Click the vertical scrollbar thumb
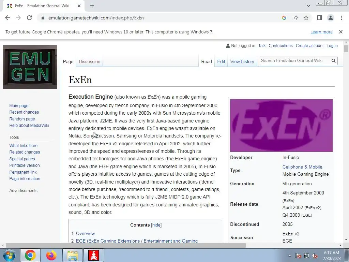349x262 pixels. pos(346,48)
